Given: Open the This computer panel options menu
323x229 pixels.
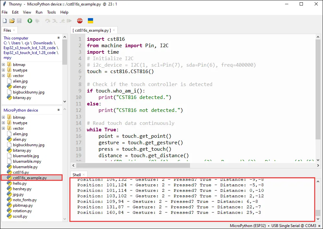Looking at the screenshot, I should tap(59, 38).
